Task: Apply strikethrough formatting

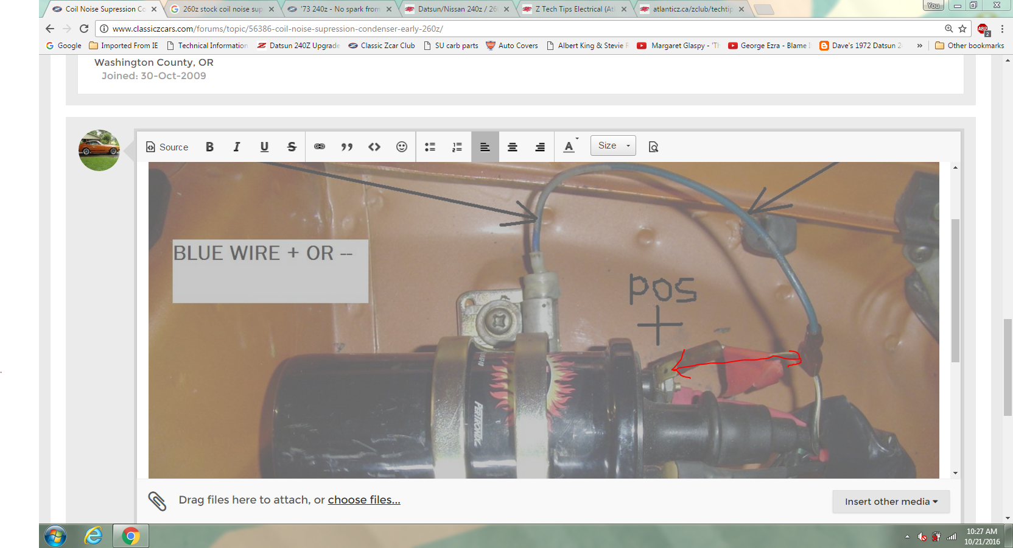Action: [x=292, y=147]
